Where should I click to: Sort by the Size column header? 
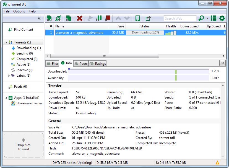(x=117, y=26)
